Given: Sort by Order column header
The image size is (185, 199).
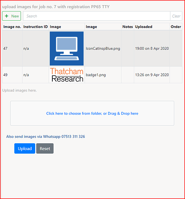Looking at the screenshot, I should [x=176, y=27].
